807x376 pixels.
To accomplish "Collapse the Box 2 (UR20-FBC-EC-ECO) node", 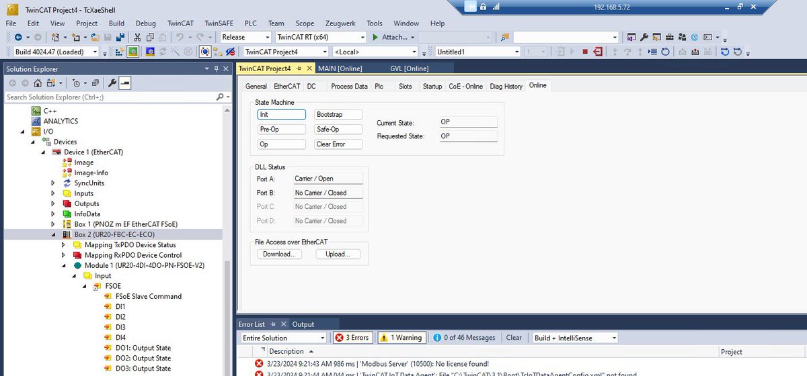I will 53,234.
